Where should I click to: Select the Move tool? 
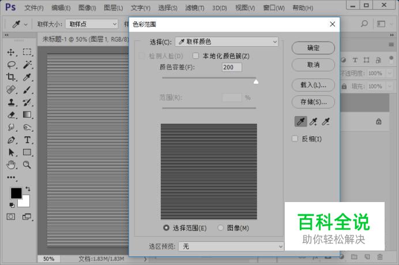pos(11,52)
